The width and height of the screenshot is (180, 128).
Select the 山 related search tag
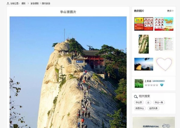click(148, 102)
